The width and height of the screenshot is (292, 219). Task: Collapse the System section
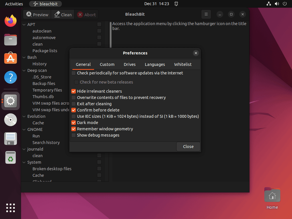(x=24, y=162)
